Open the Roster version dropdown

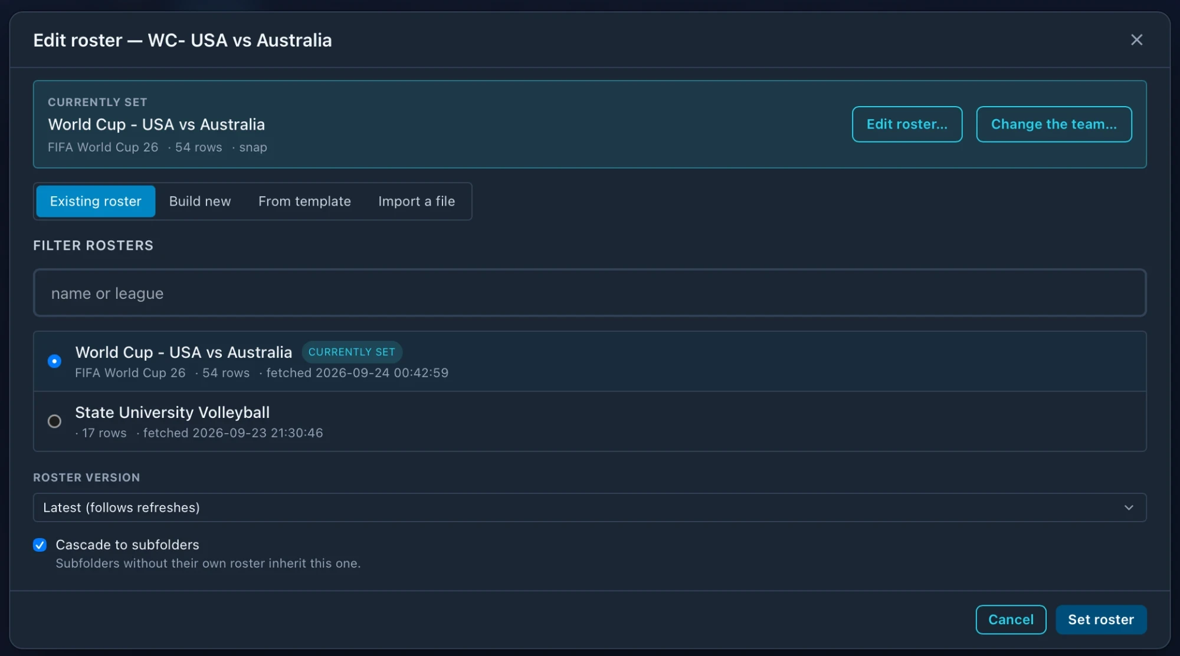589,507
